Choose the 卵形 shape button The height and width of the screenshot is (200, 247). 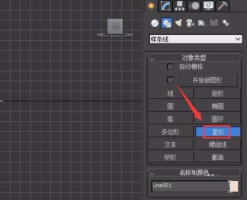pos(171,157)
